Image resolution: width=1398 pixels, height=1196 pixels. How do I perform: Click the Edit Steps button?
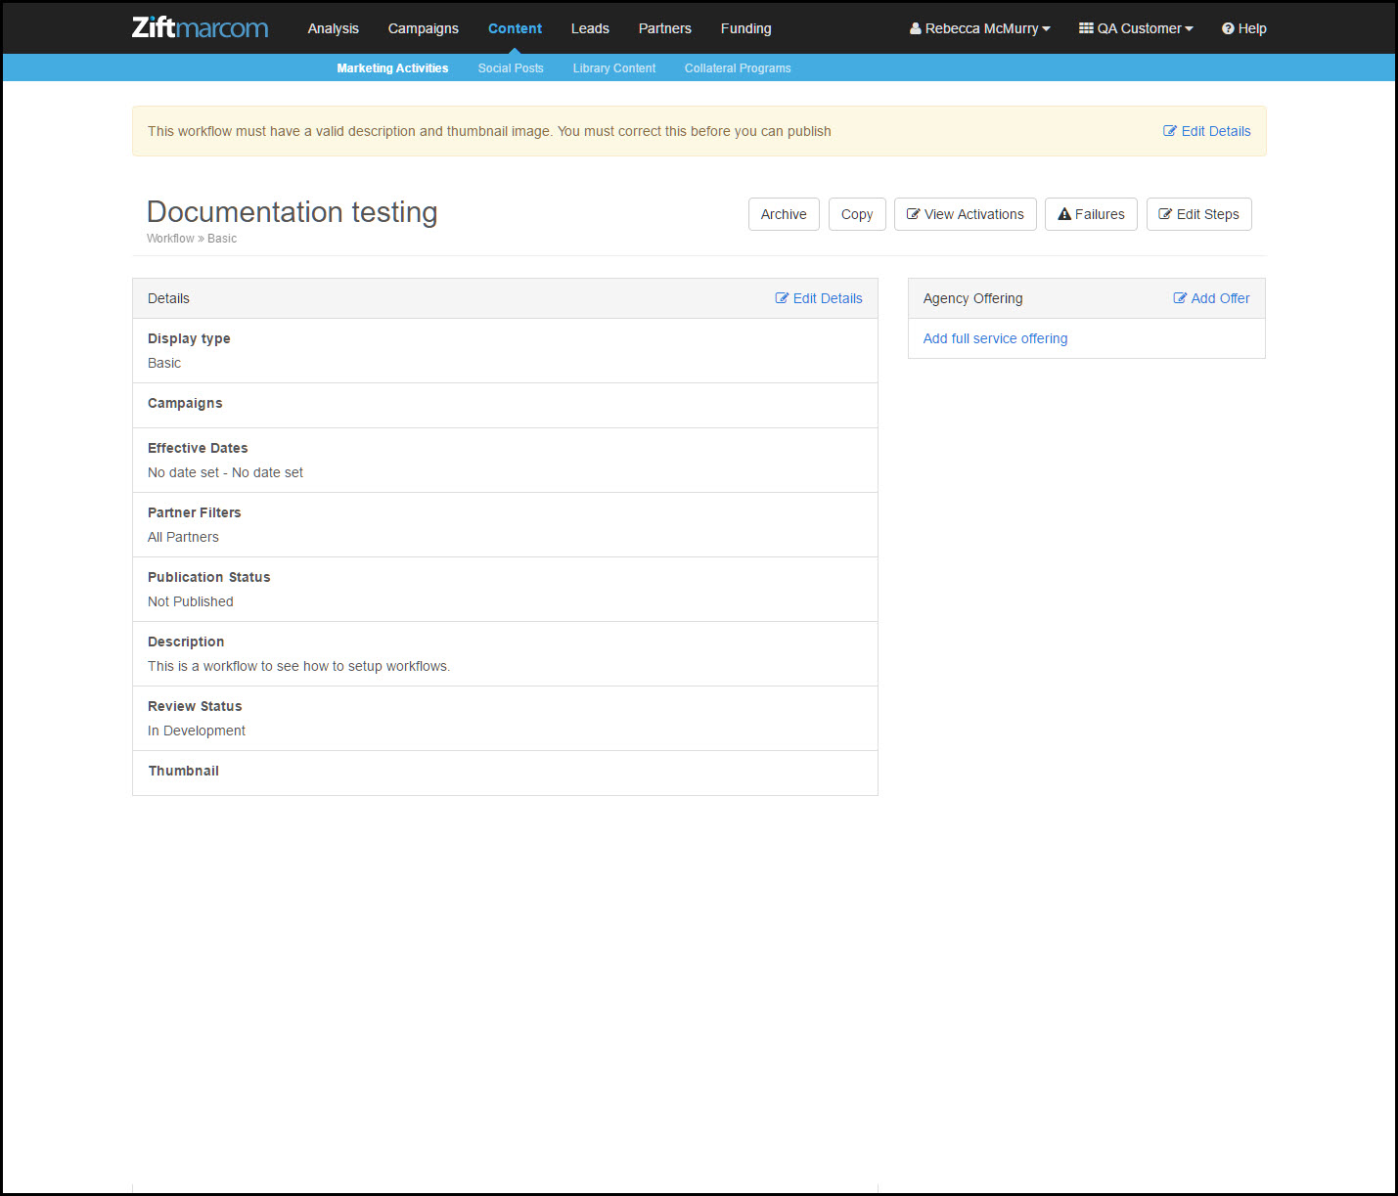coord(1198,214)
